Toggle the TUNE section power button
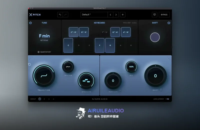 pos(30,23)
